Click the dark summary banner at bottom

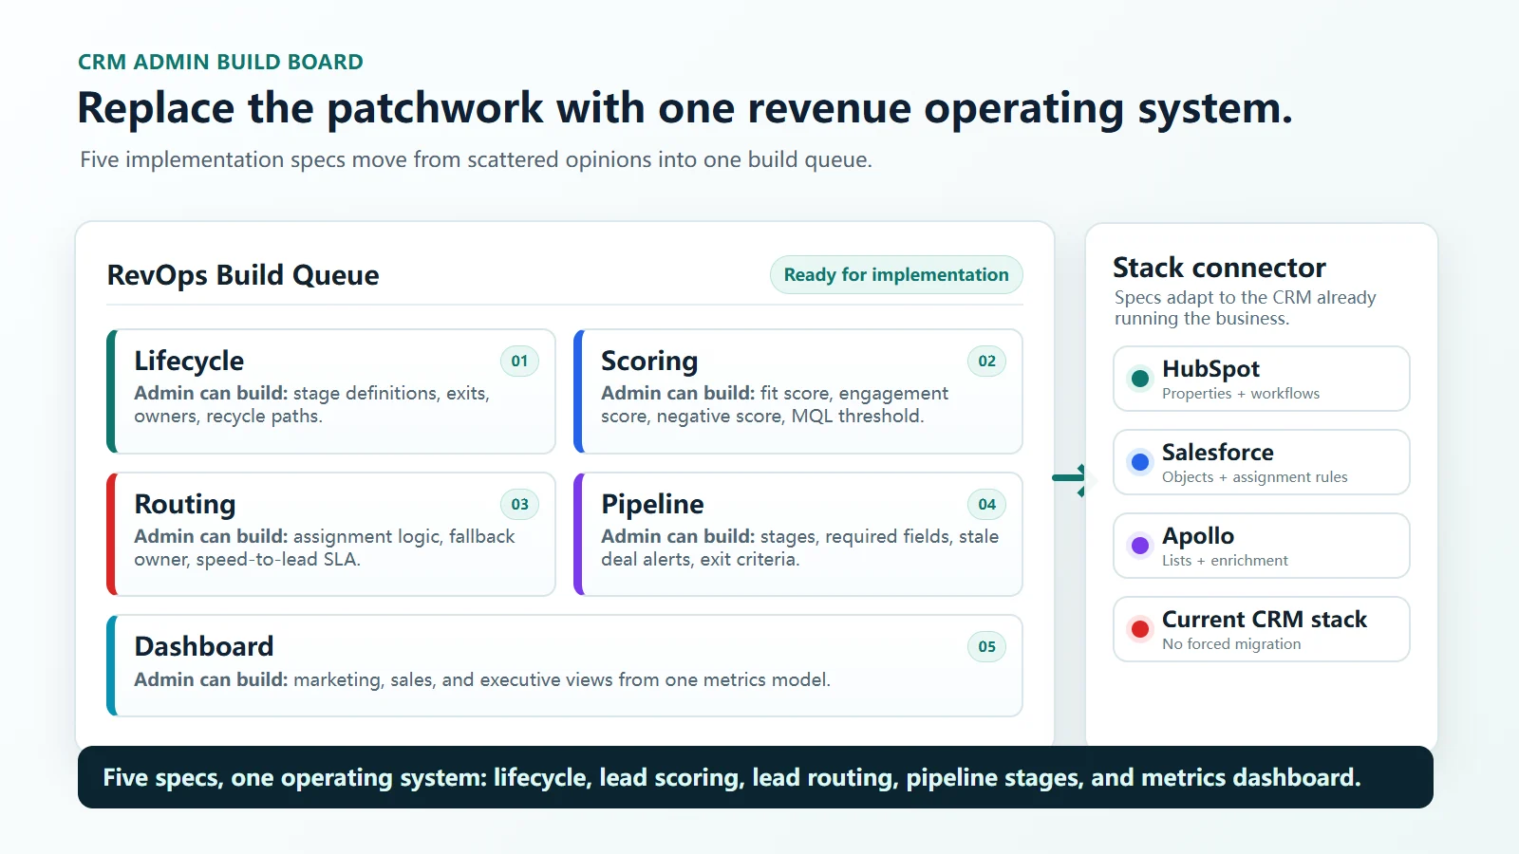[x=756, y=777]
